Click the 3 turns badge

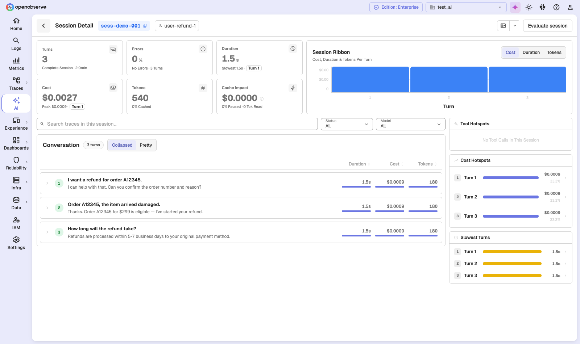point(94,145)
